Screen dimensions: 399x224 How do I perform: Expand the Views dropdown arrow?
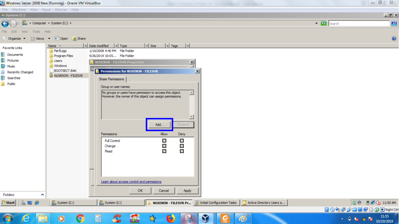49,39
